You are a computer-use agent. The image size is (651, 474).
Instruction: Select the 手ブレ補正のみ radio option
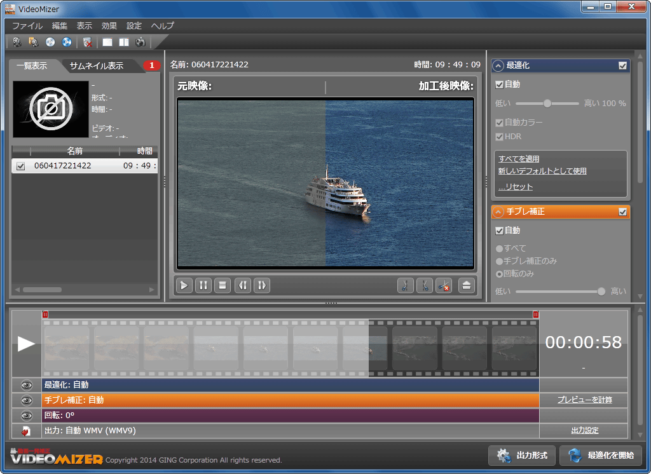(x=500, y=262)
